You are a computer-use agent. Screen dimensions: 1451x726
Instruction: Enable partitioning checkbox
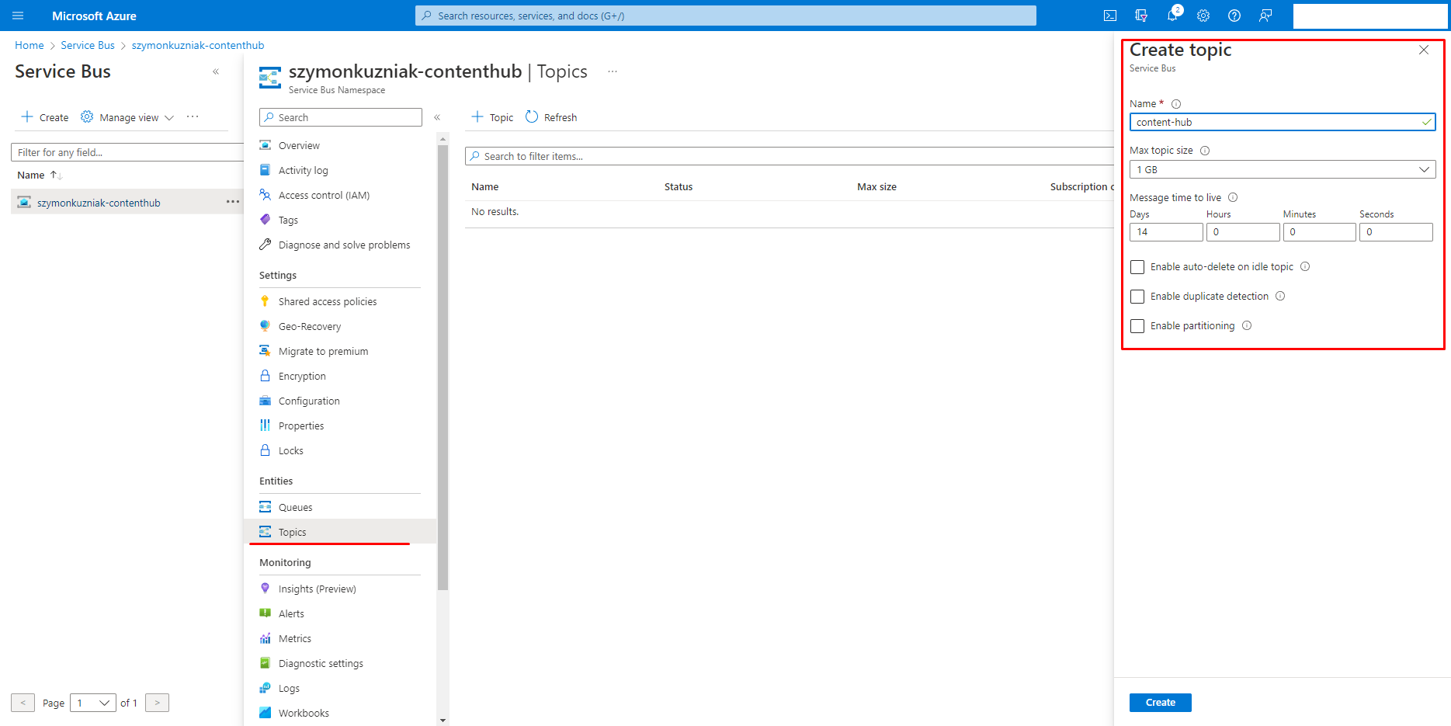[x=1137, y=326]
